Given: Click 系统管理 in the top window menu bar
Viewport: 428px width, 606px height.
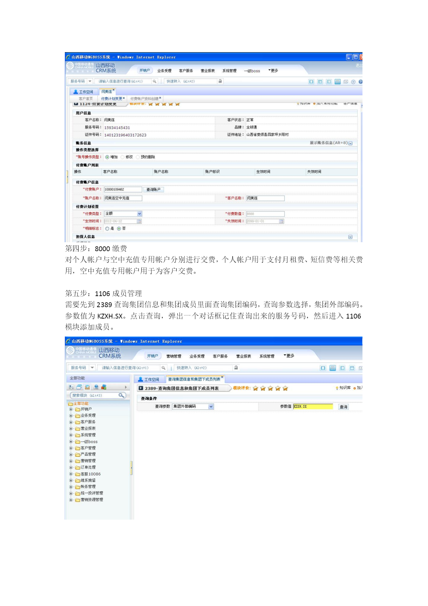Looking at the screenshot, I should coord(230,71).
